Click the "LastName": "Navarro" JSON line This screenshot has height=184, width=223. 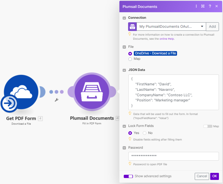155,89
